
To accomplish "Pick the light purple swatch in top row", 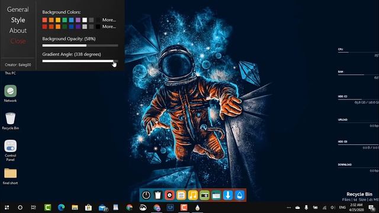I will pyautogui.click(x=78, y=20).
